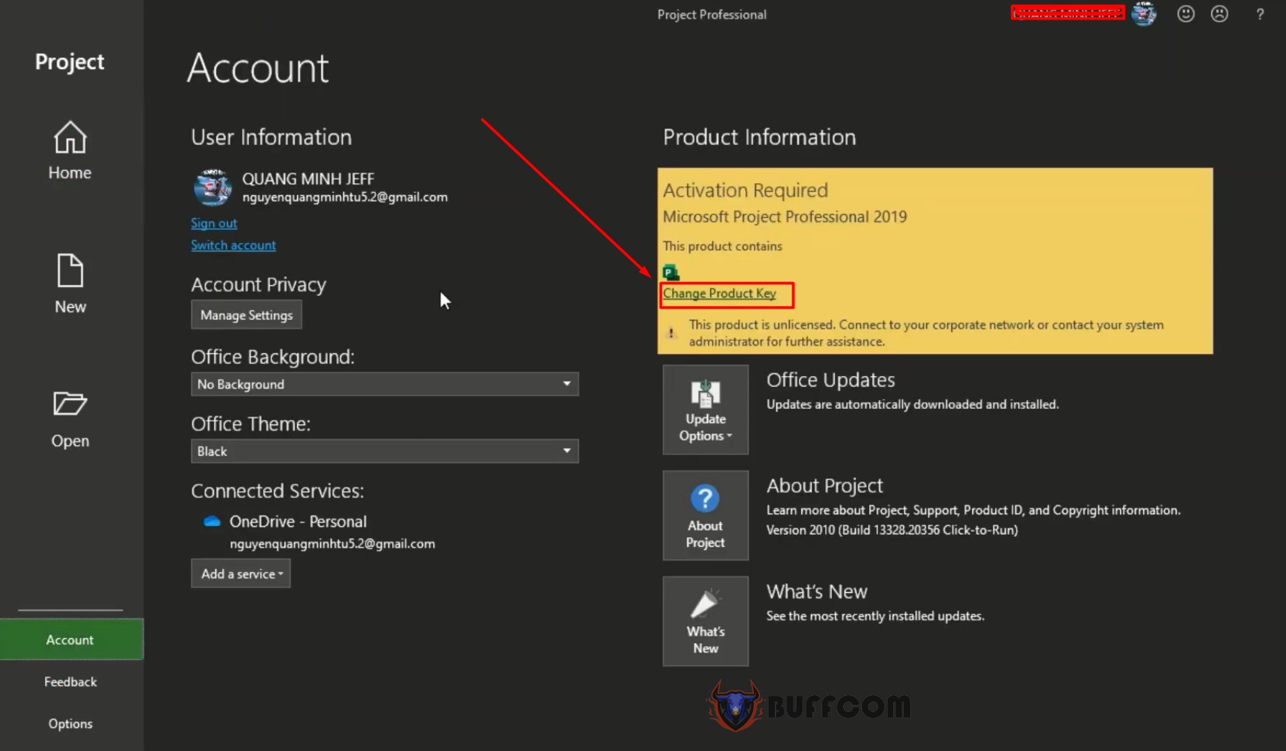This screenshot has width=1286, height=751.
Task: Open Options from the sidebar
Action: 70,723
